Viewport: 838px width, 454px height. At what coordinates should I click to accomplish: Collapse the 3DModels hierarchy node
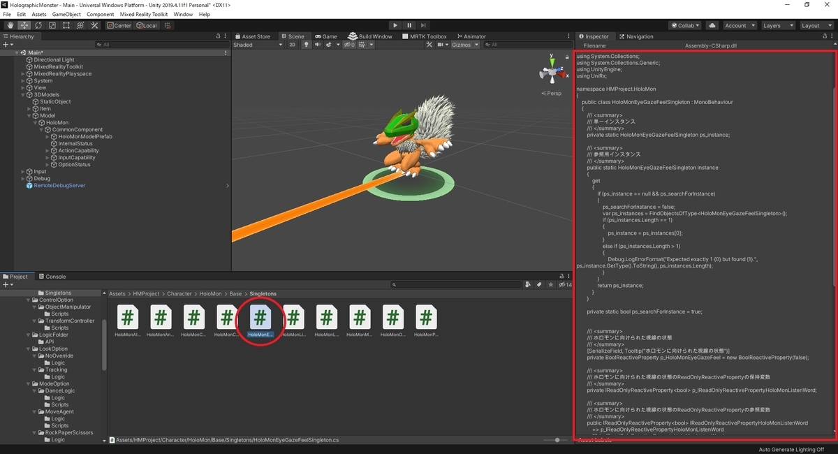tap(23, 95)
